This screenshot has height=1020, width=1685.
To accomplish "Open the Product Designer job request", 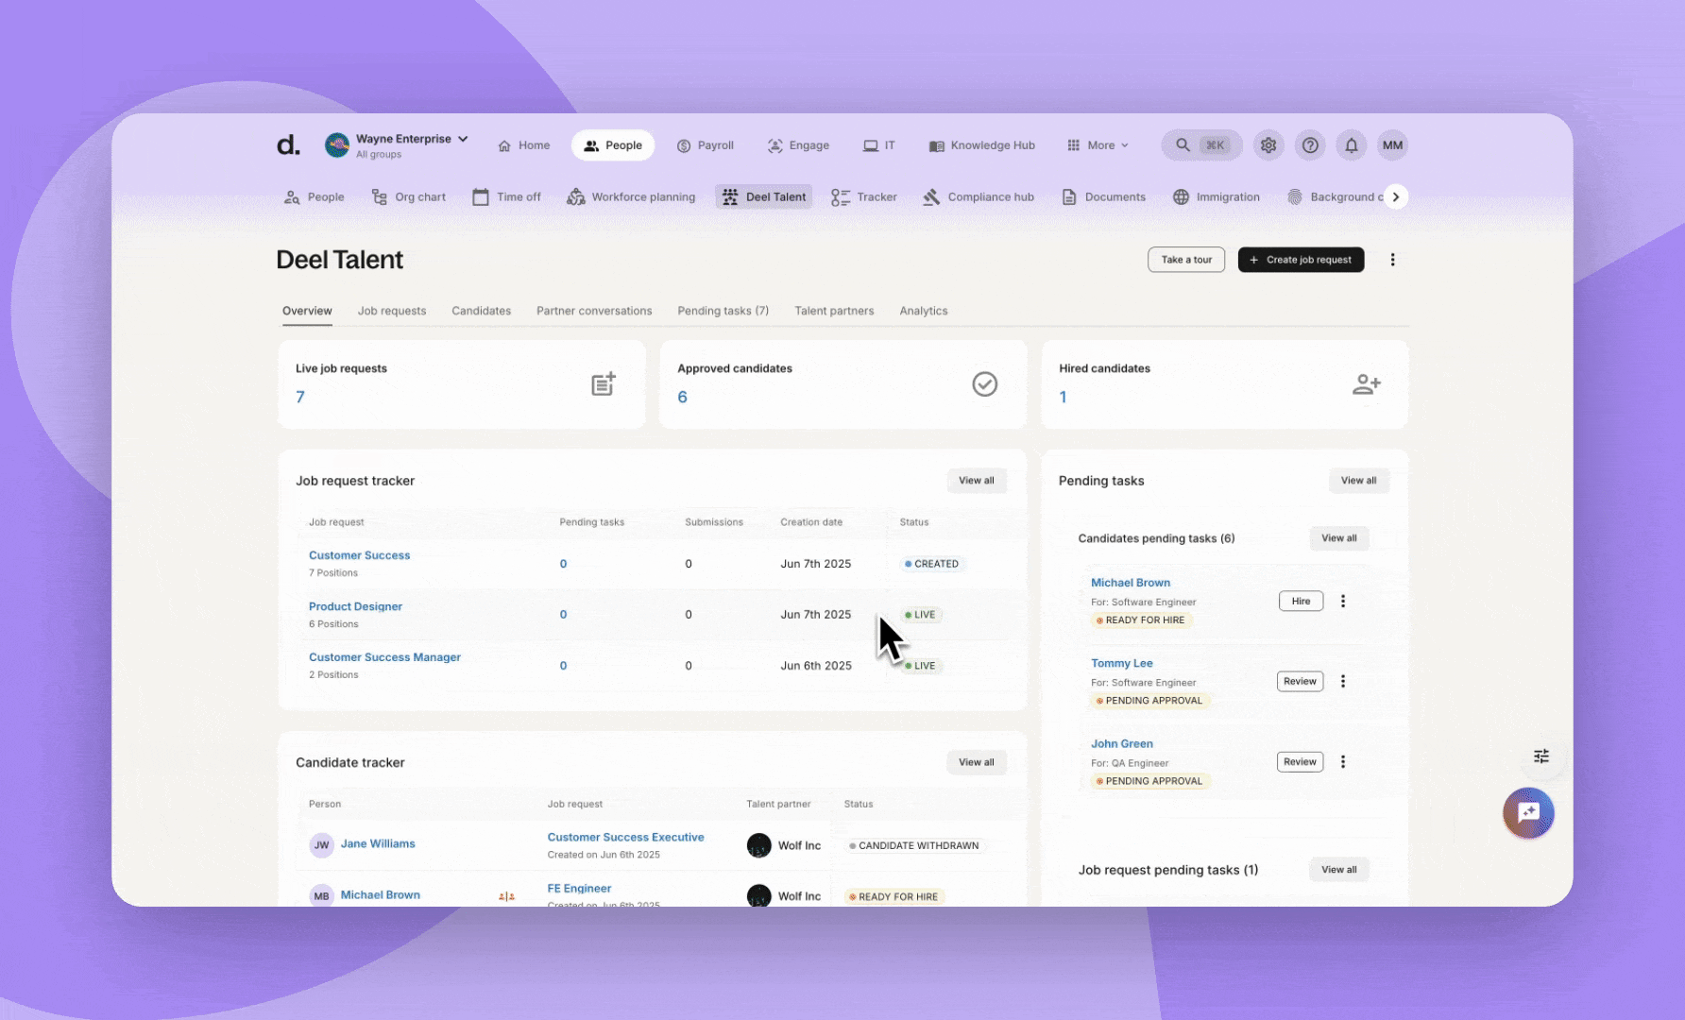I will tap(355, 606).
